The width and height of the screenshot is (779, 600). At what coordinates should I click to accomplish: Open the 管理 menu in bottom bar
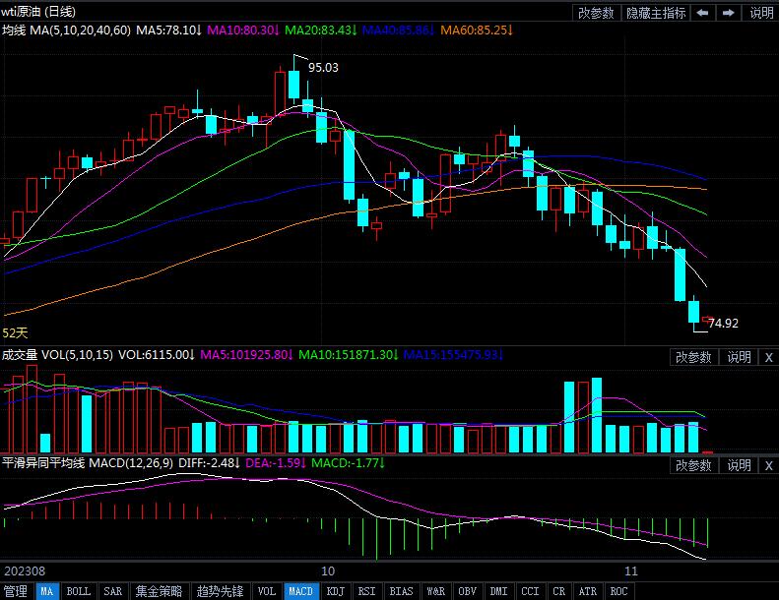(16, 591)
